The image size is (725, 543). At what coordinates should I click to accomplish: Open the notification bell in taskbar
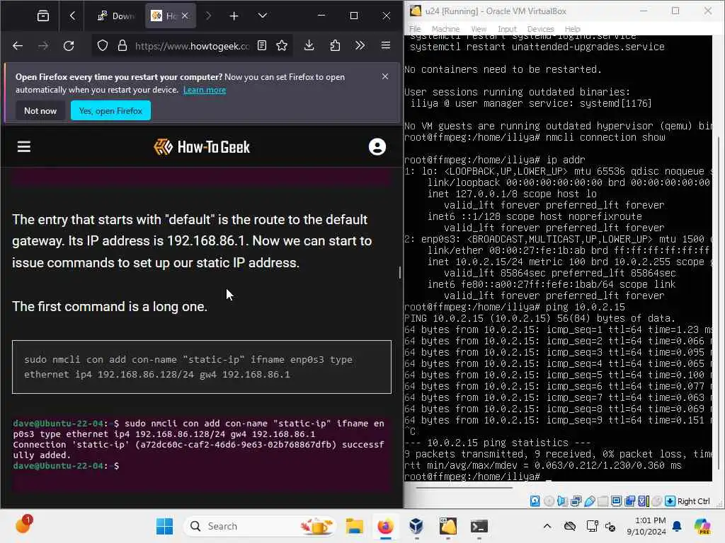pos(677,526)
